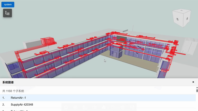Open the system tree diagram icon

point(7,13)
